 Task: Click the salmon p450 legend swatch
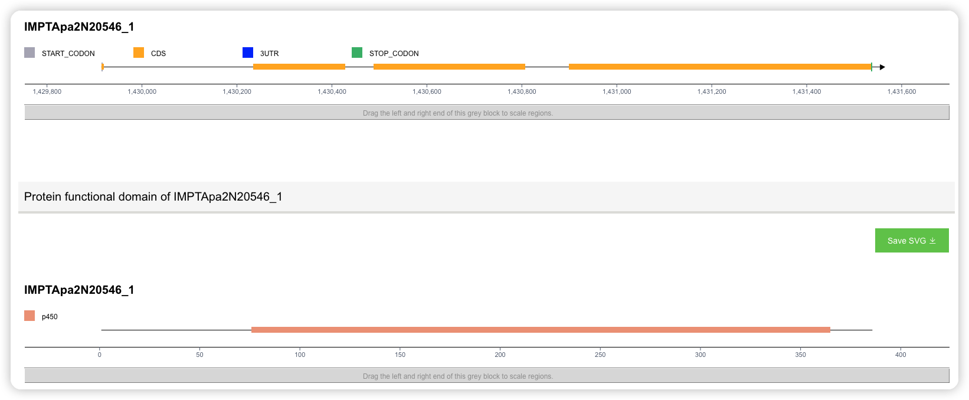[30, 316]
